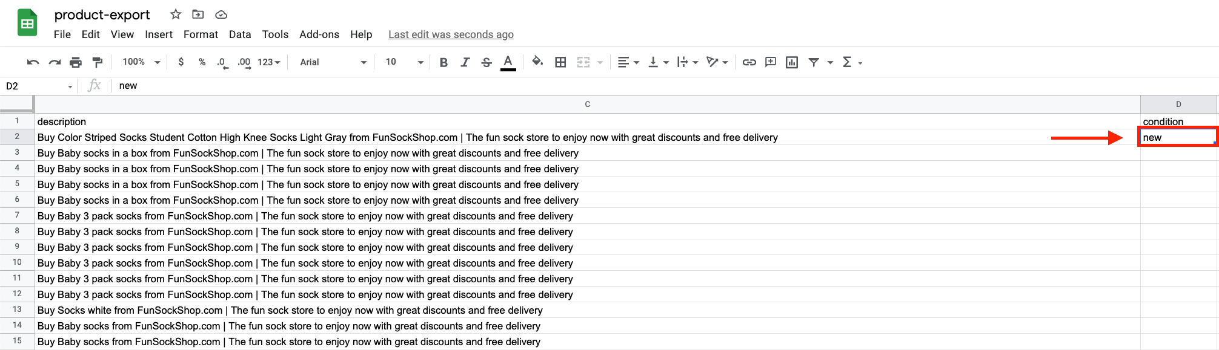This screenshot has height=350, width=1219.
Task: Toggle bold formatting
Action: 443,62
